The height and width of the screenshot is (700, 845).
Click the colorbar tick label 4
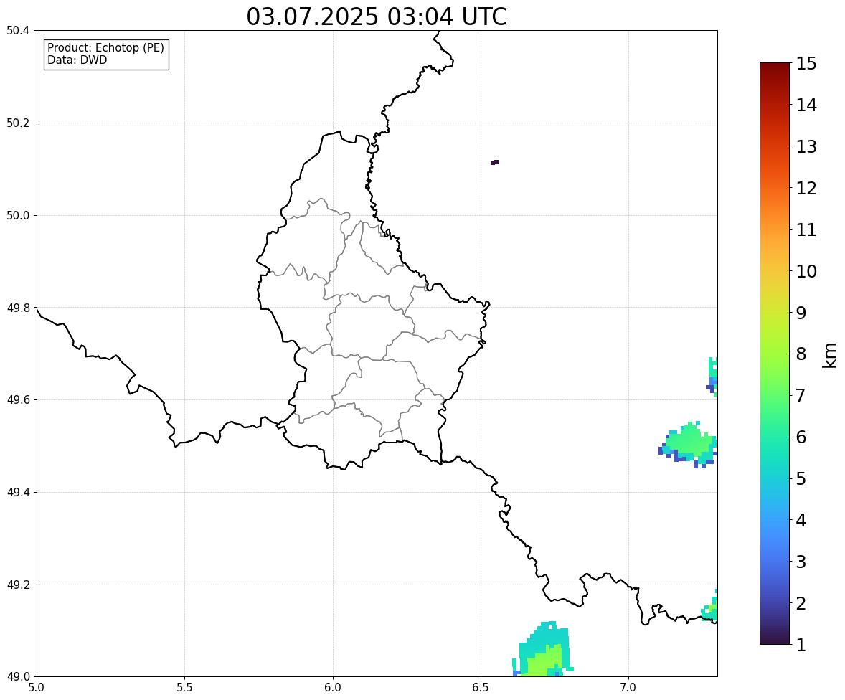pos(801,520)
